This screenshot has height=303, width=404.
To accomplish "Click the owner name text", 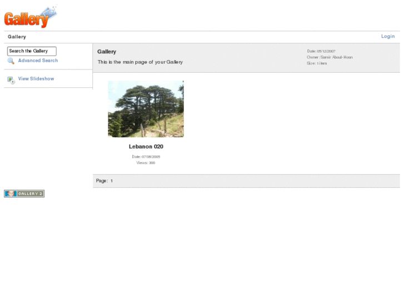I will [x=337, y=57].
